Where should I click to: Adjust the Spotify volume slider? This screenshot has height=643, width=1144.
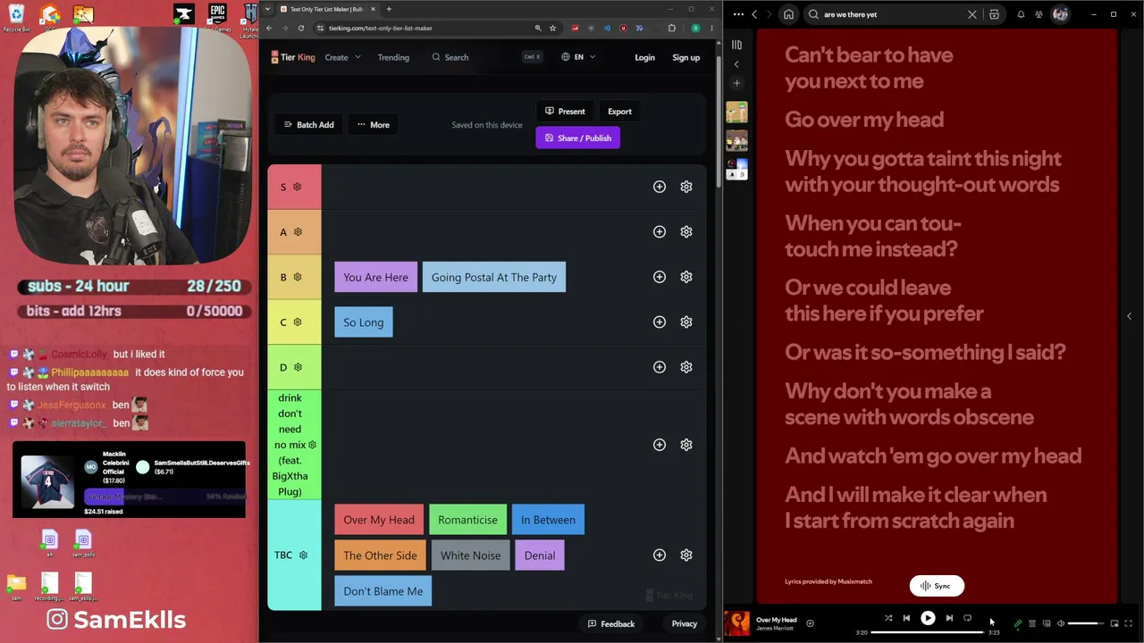click(1087, 623)
